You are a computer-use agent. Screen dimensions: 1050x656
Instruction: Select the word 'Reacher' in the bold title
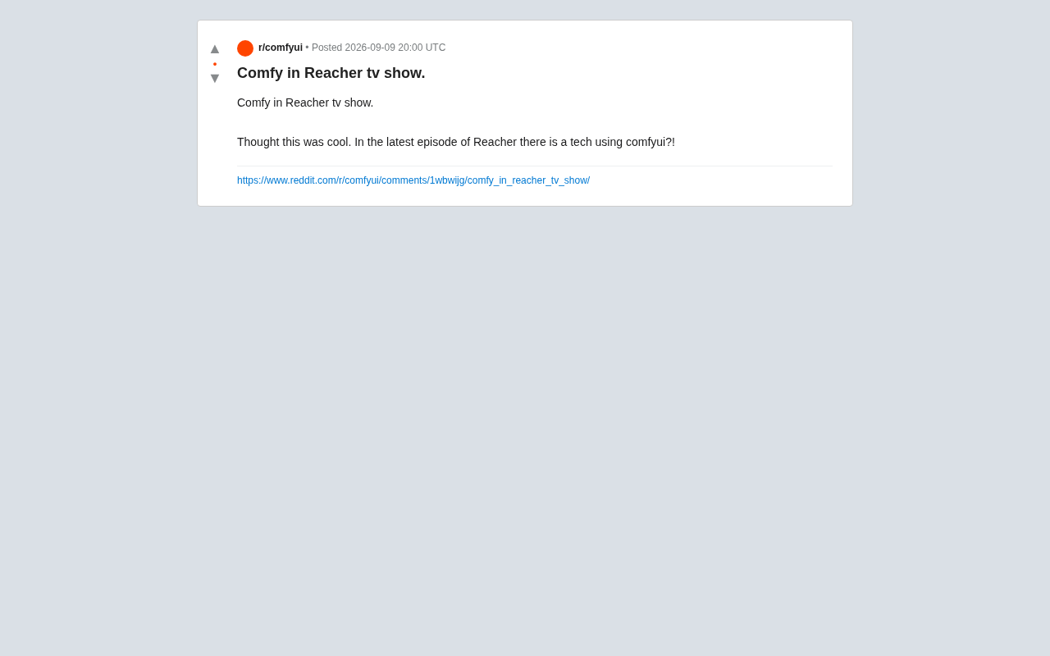pyautogui.click(x=333, y=73)
